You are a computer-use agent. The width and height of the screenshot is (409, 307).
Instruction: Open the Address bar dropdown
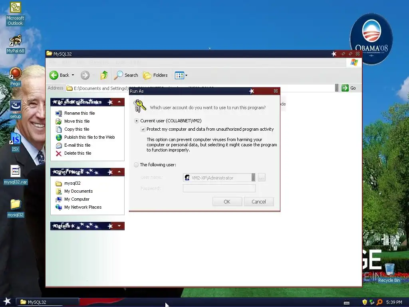[x=336, y=88]
